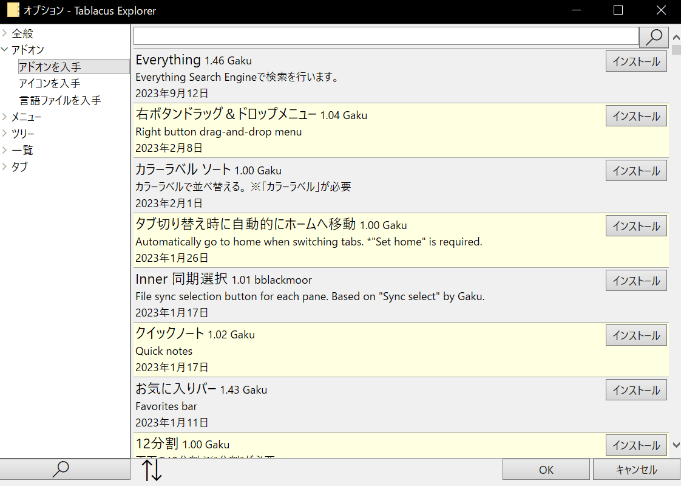Image resolution: width=681 pixels, height=486 pixels.
Task: Select the 全般 category label
Action: (22, 33)
